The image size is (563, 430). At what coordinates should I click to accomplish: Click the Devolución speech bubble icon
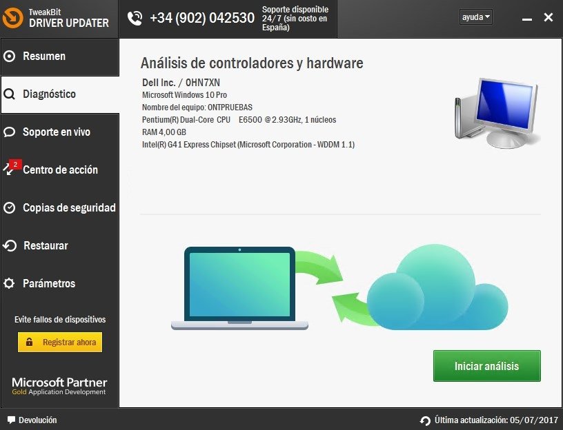pos(12,420)
